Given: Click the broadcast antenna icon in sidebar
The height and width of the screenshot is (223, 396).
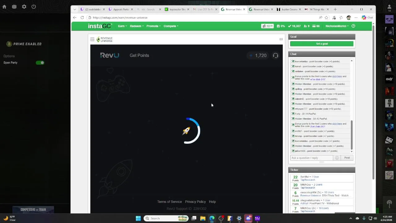Looking at the screenshot, I should (389, 204).
